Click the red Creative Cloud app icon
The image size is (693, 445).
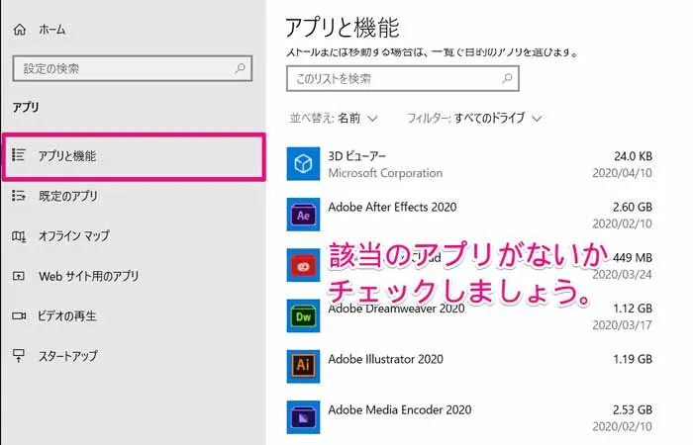click(x=303, y=265)
